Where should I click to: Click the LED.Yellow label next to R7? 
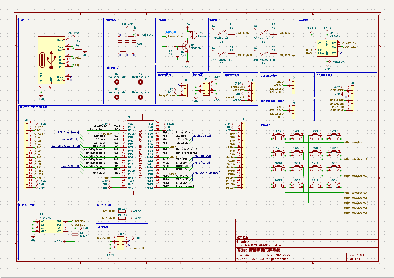coord(288,55)
